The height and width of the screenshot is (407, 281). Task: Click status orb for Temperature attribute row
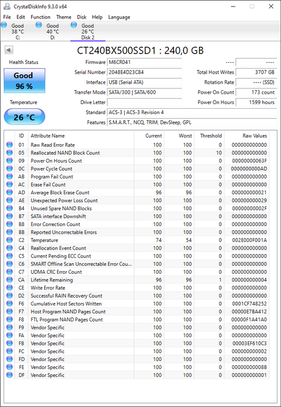pyautogui.click(x=10, y=240)
